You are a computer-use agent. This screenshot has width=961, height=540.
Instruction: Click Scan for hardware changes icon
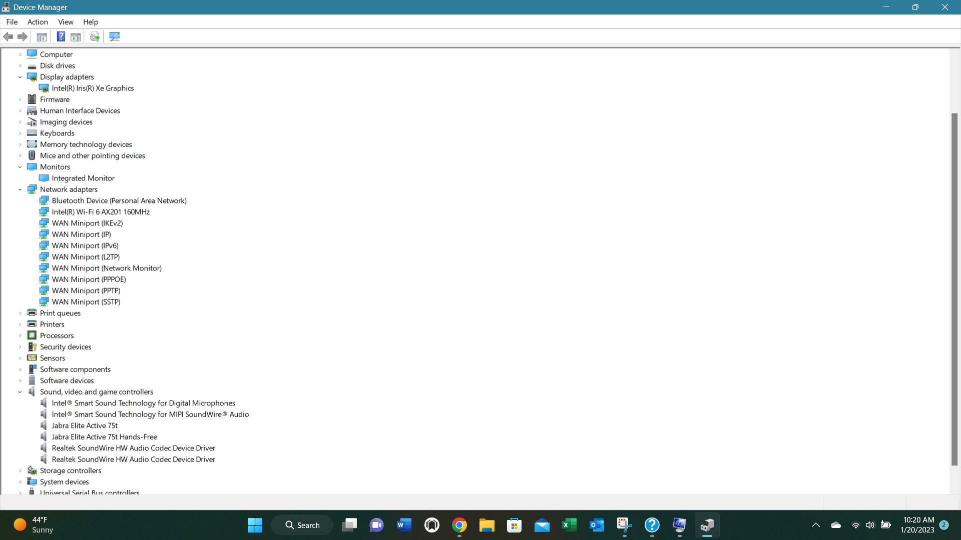(115, 36)
